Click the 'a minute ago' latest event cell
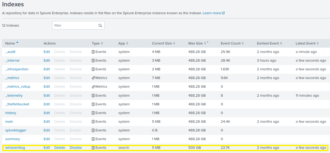The width and height of the screenshot is (330, 153). point(306,52)
